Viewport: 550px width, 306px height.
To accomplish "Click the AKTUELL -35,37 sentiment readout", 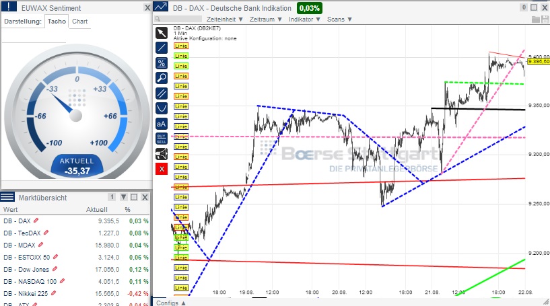I will (77, 166).
